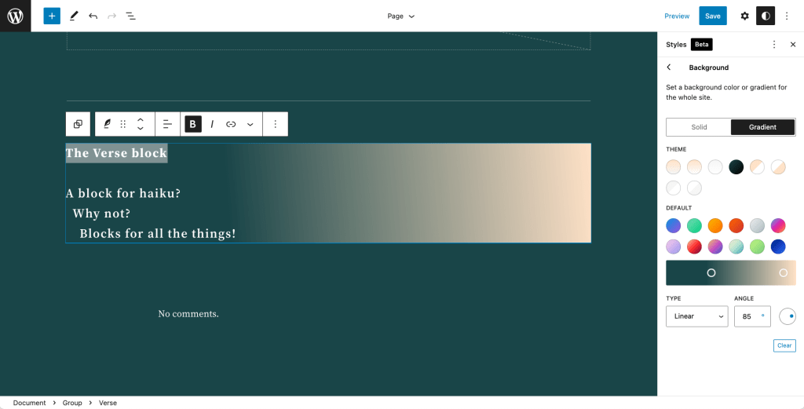The width and height of the screenshot is (804, 409).
Task: Select the left gradient control point
Action: click(711, 272)
